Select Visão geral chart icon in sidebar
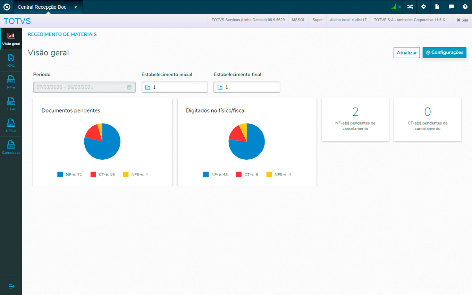Image resolution: width=472 pixels, height=295 pixels. (x=11, y=38)
